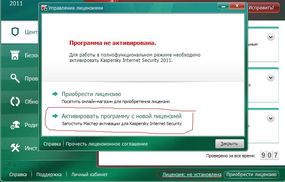The image size is (285, 182).
Task: Open the shield protection center section
Action: 15,32
